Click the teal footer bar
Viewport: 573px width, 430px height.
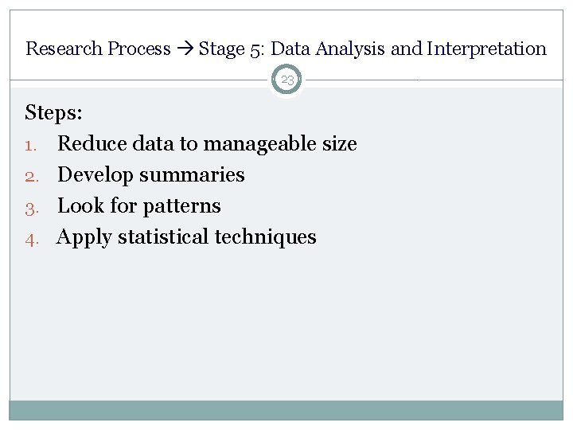pyautogui.click(x=286, y=410)
